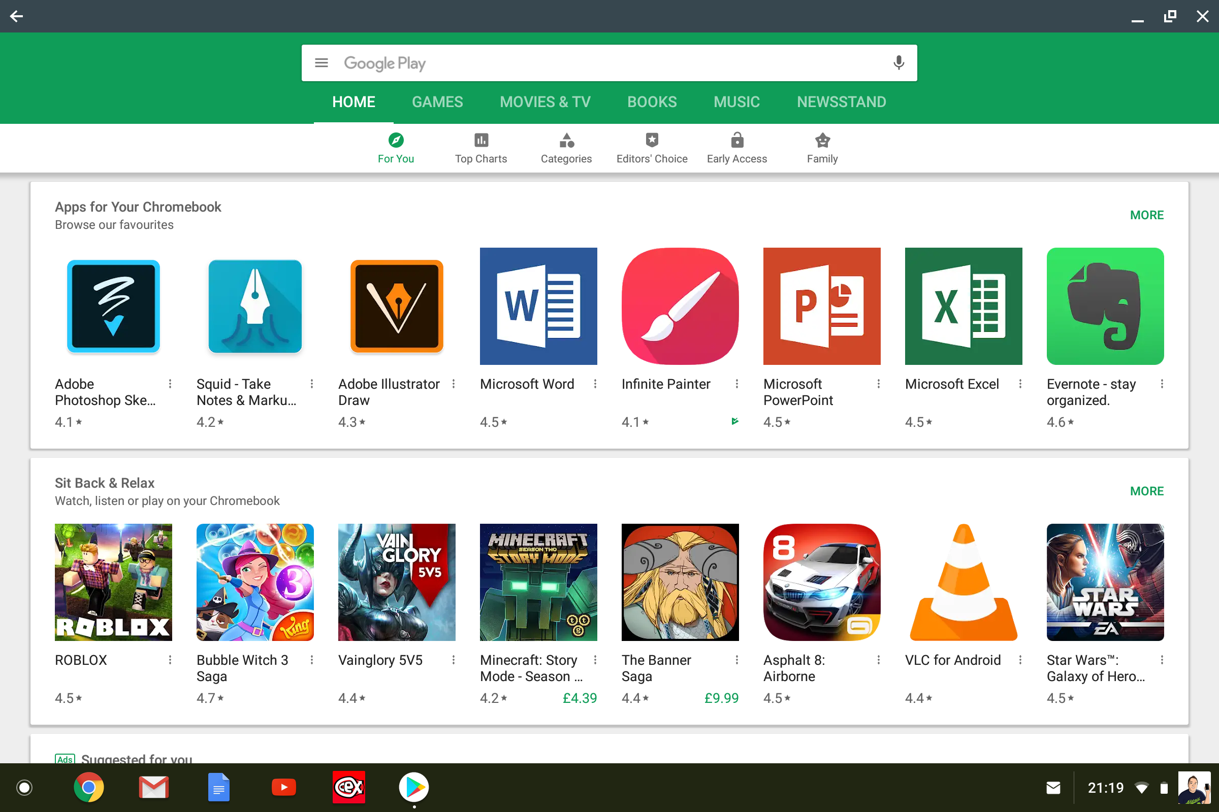Open the Top Charts section

[481, 148]
